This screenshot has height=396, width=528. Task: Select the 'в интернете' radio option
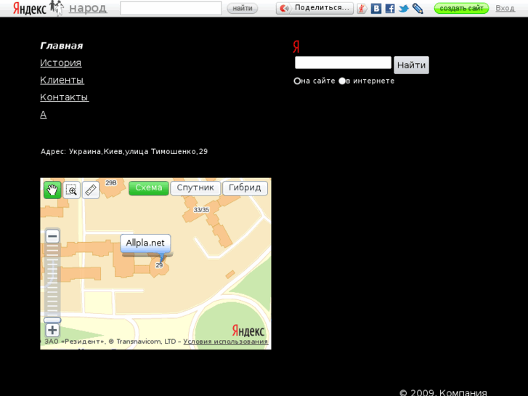tap(342, 81)
